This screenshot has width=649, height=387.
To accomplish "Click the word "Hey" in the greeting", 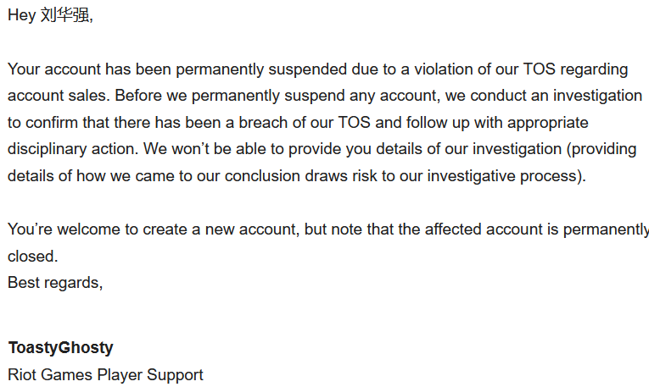I will (x=22, y=16).
